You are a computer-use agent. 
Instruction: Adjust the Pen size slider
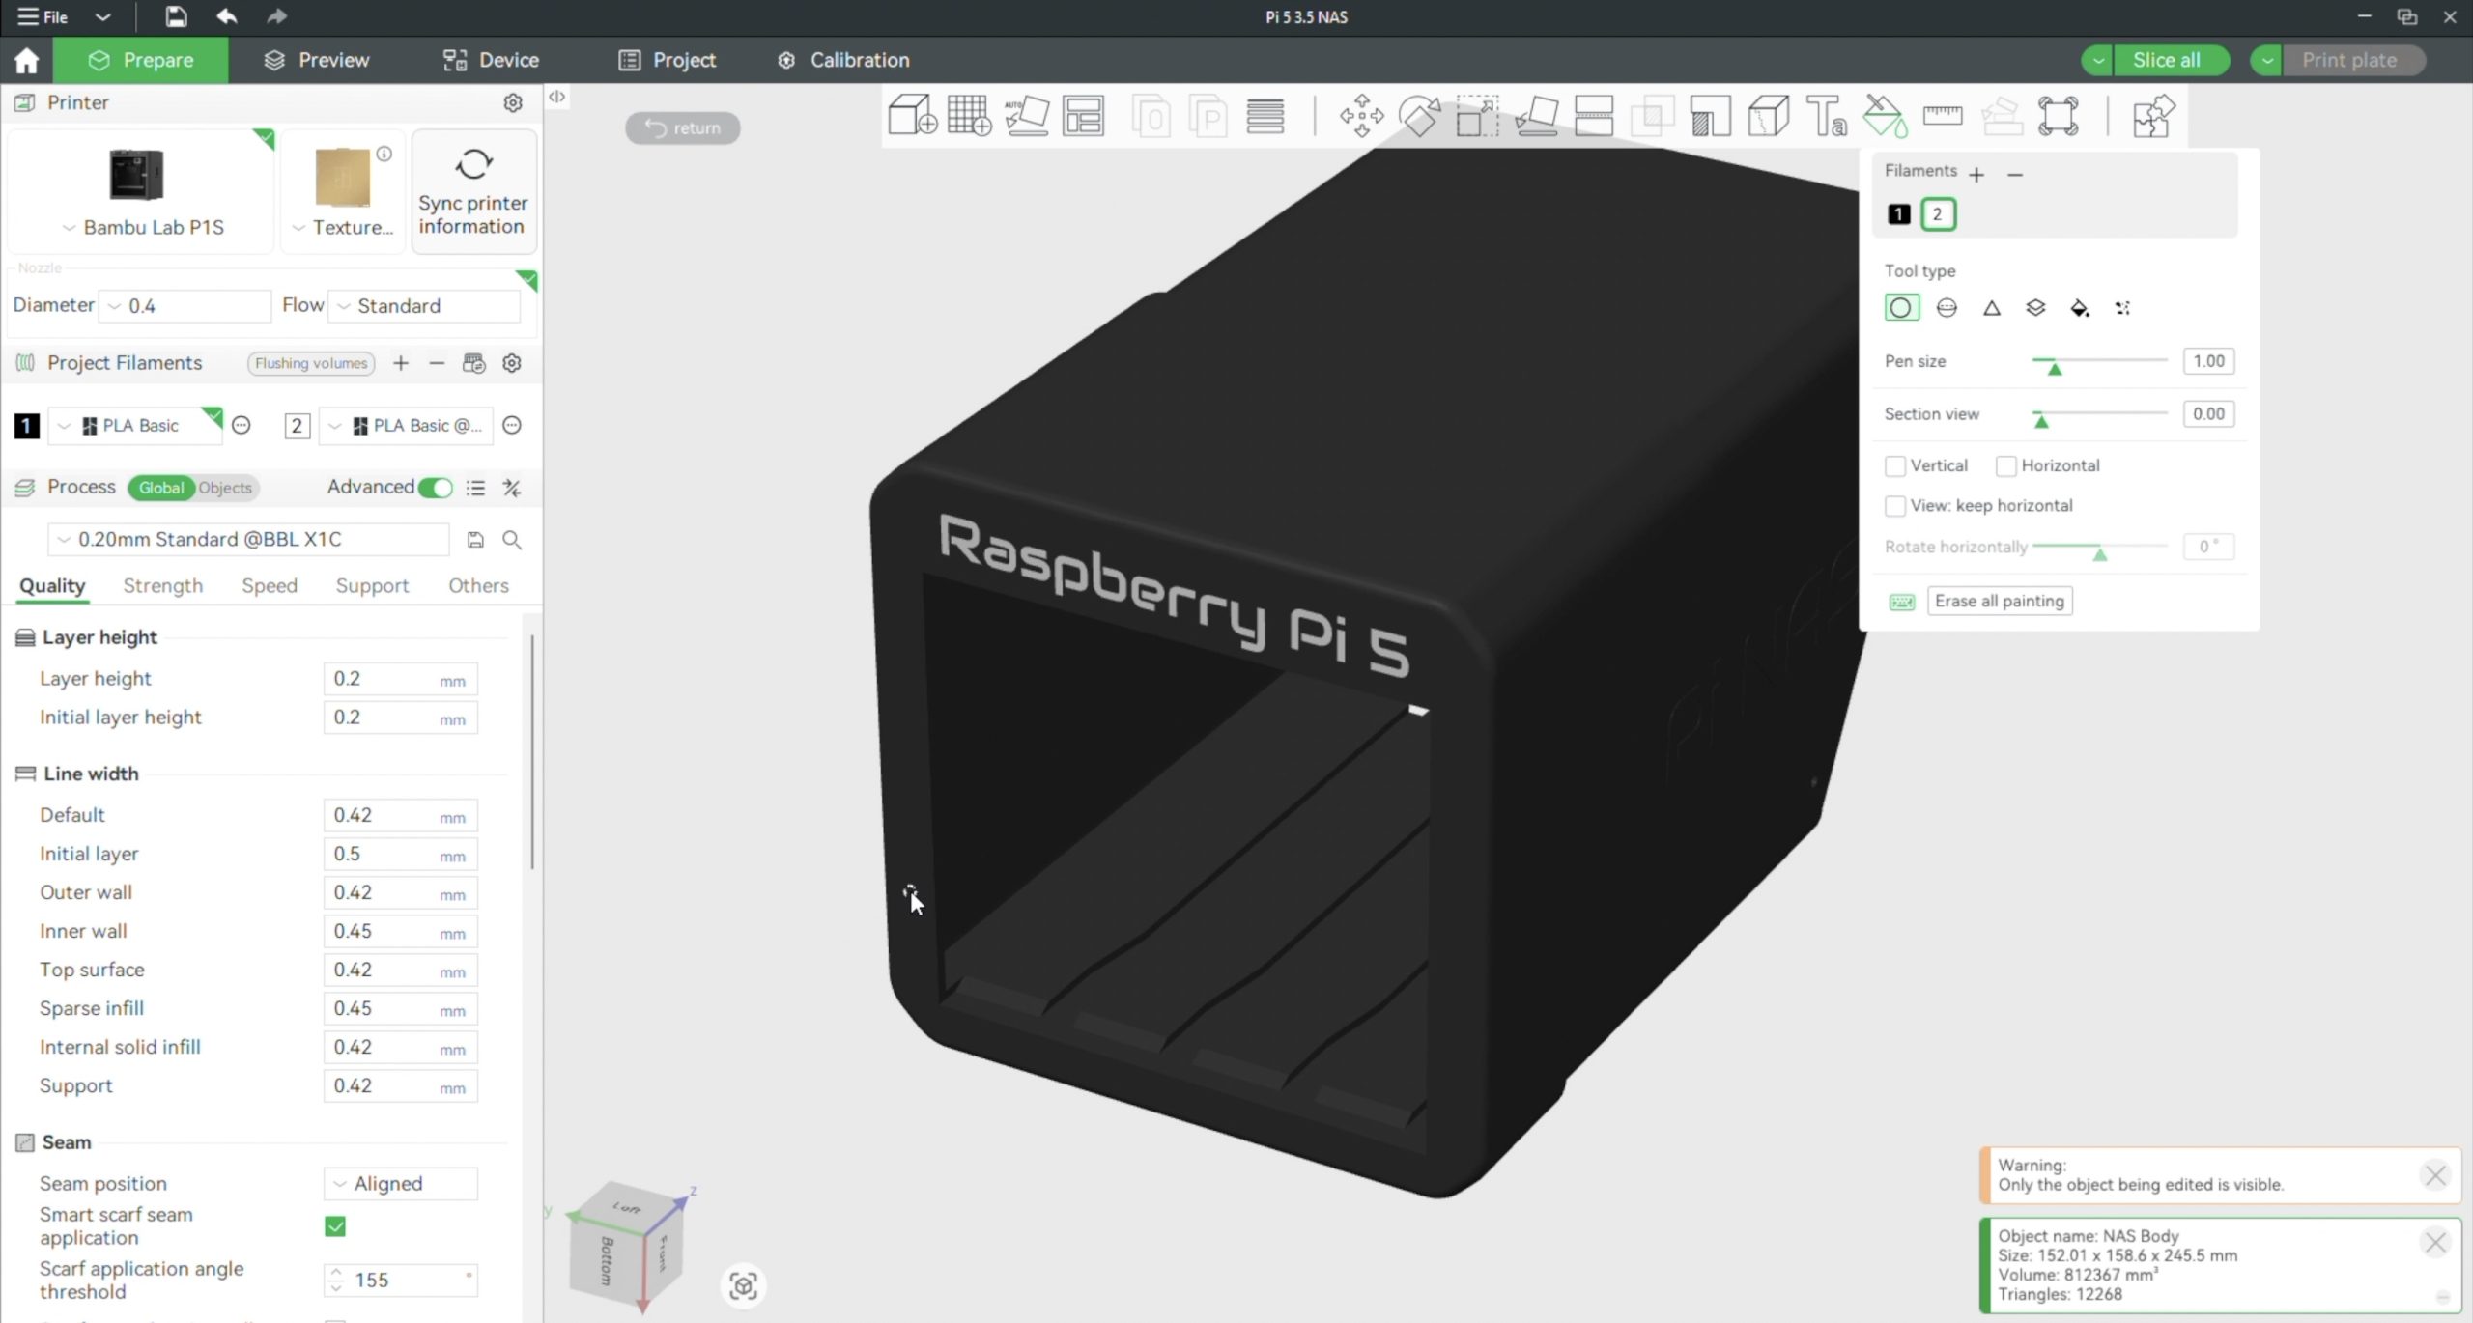(2054, 367)
